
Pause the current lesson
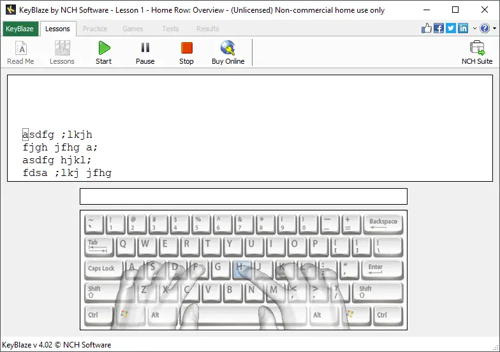[x=145, y=53]
